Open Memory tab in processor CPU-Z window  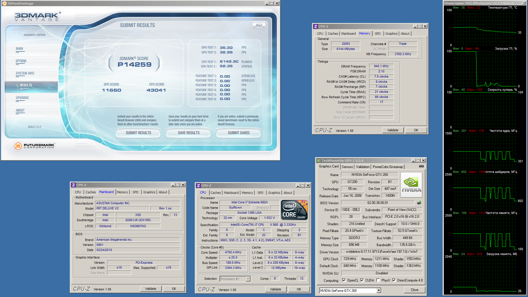click(x=247, y=193)
